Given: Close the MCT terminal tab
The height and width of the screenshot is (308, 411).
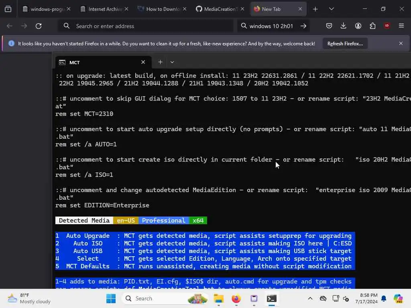Looking at the screenshot, I should click(143, 62).
